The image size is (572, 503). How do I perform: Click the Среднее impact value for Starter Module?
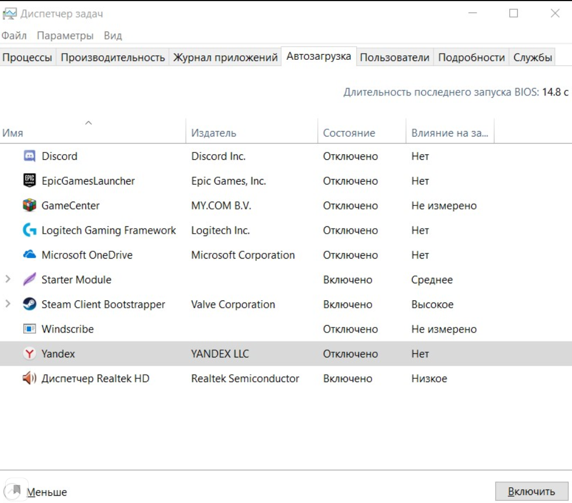pos(432,280)
